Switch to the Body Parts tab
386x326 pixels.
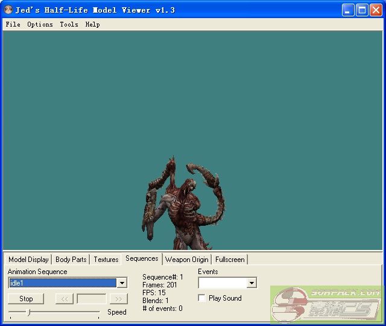coord(71,260)
